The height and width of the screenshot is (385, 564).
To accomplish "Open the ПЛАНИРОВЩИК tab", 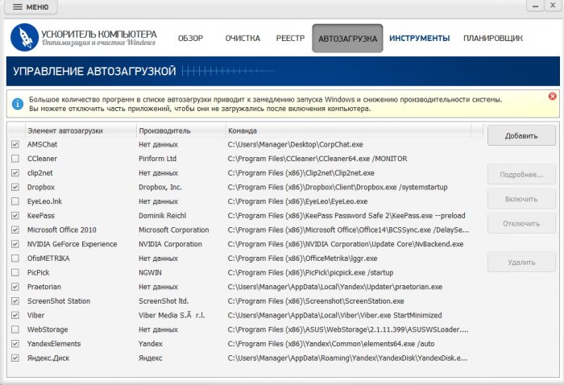I will pyautogui.click(x=493, y=39).
